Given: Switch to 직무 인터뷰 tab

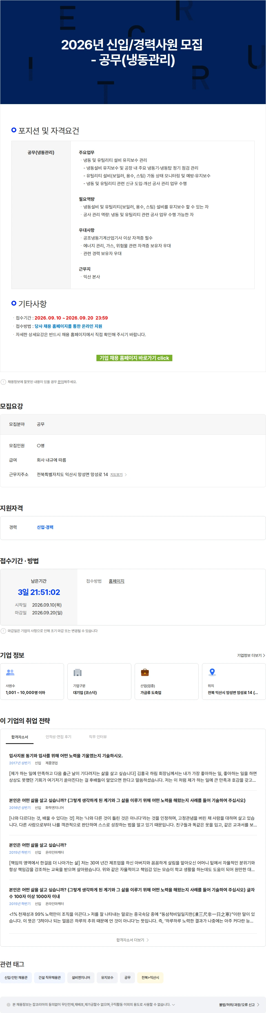Looking at the screenshot, I should pyautogui.click(x=98, y=737).
